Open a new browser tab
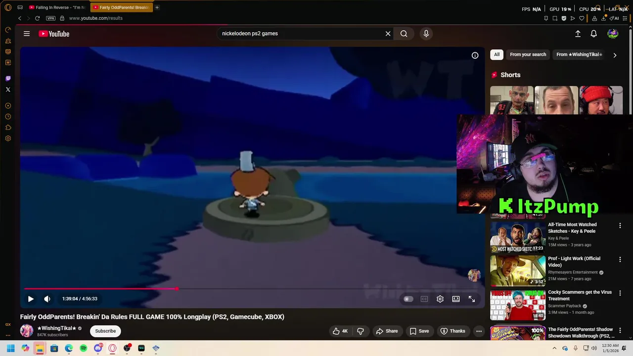 click(157, 7)
